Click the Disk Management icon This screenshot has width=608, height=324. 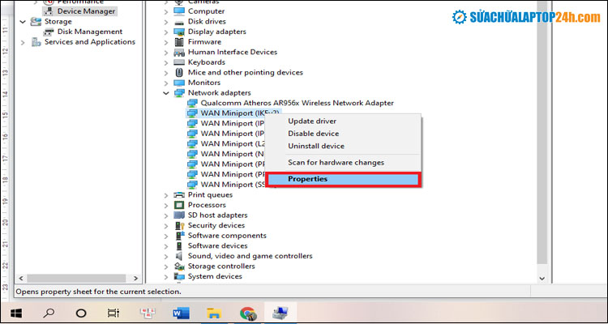coord(49,32)
